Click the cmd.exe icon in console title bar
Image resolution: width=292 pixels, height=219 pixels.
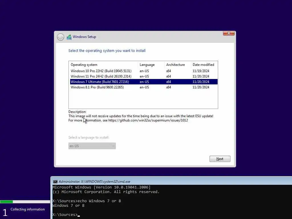[55, 182]
